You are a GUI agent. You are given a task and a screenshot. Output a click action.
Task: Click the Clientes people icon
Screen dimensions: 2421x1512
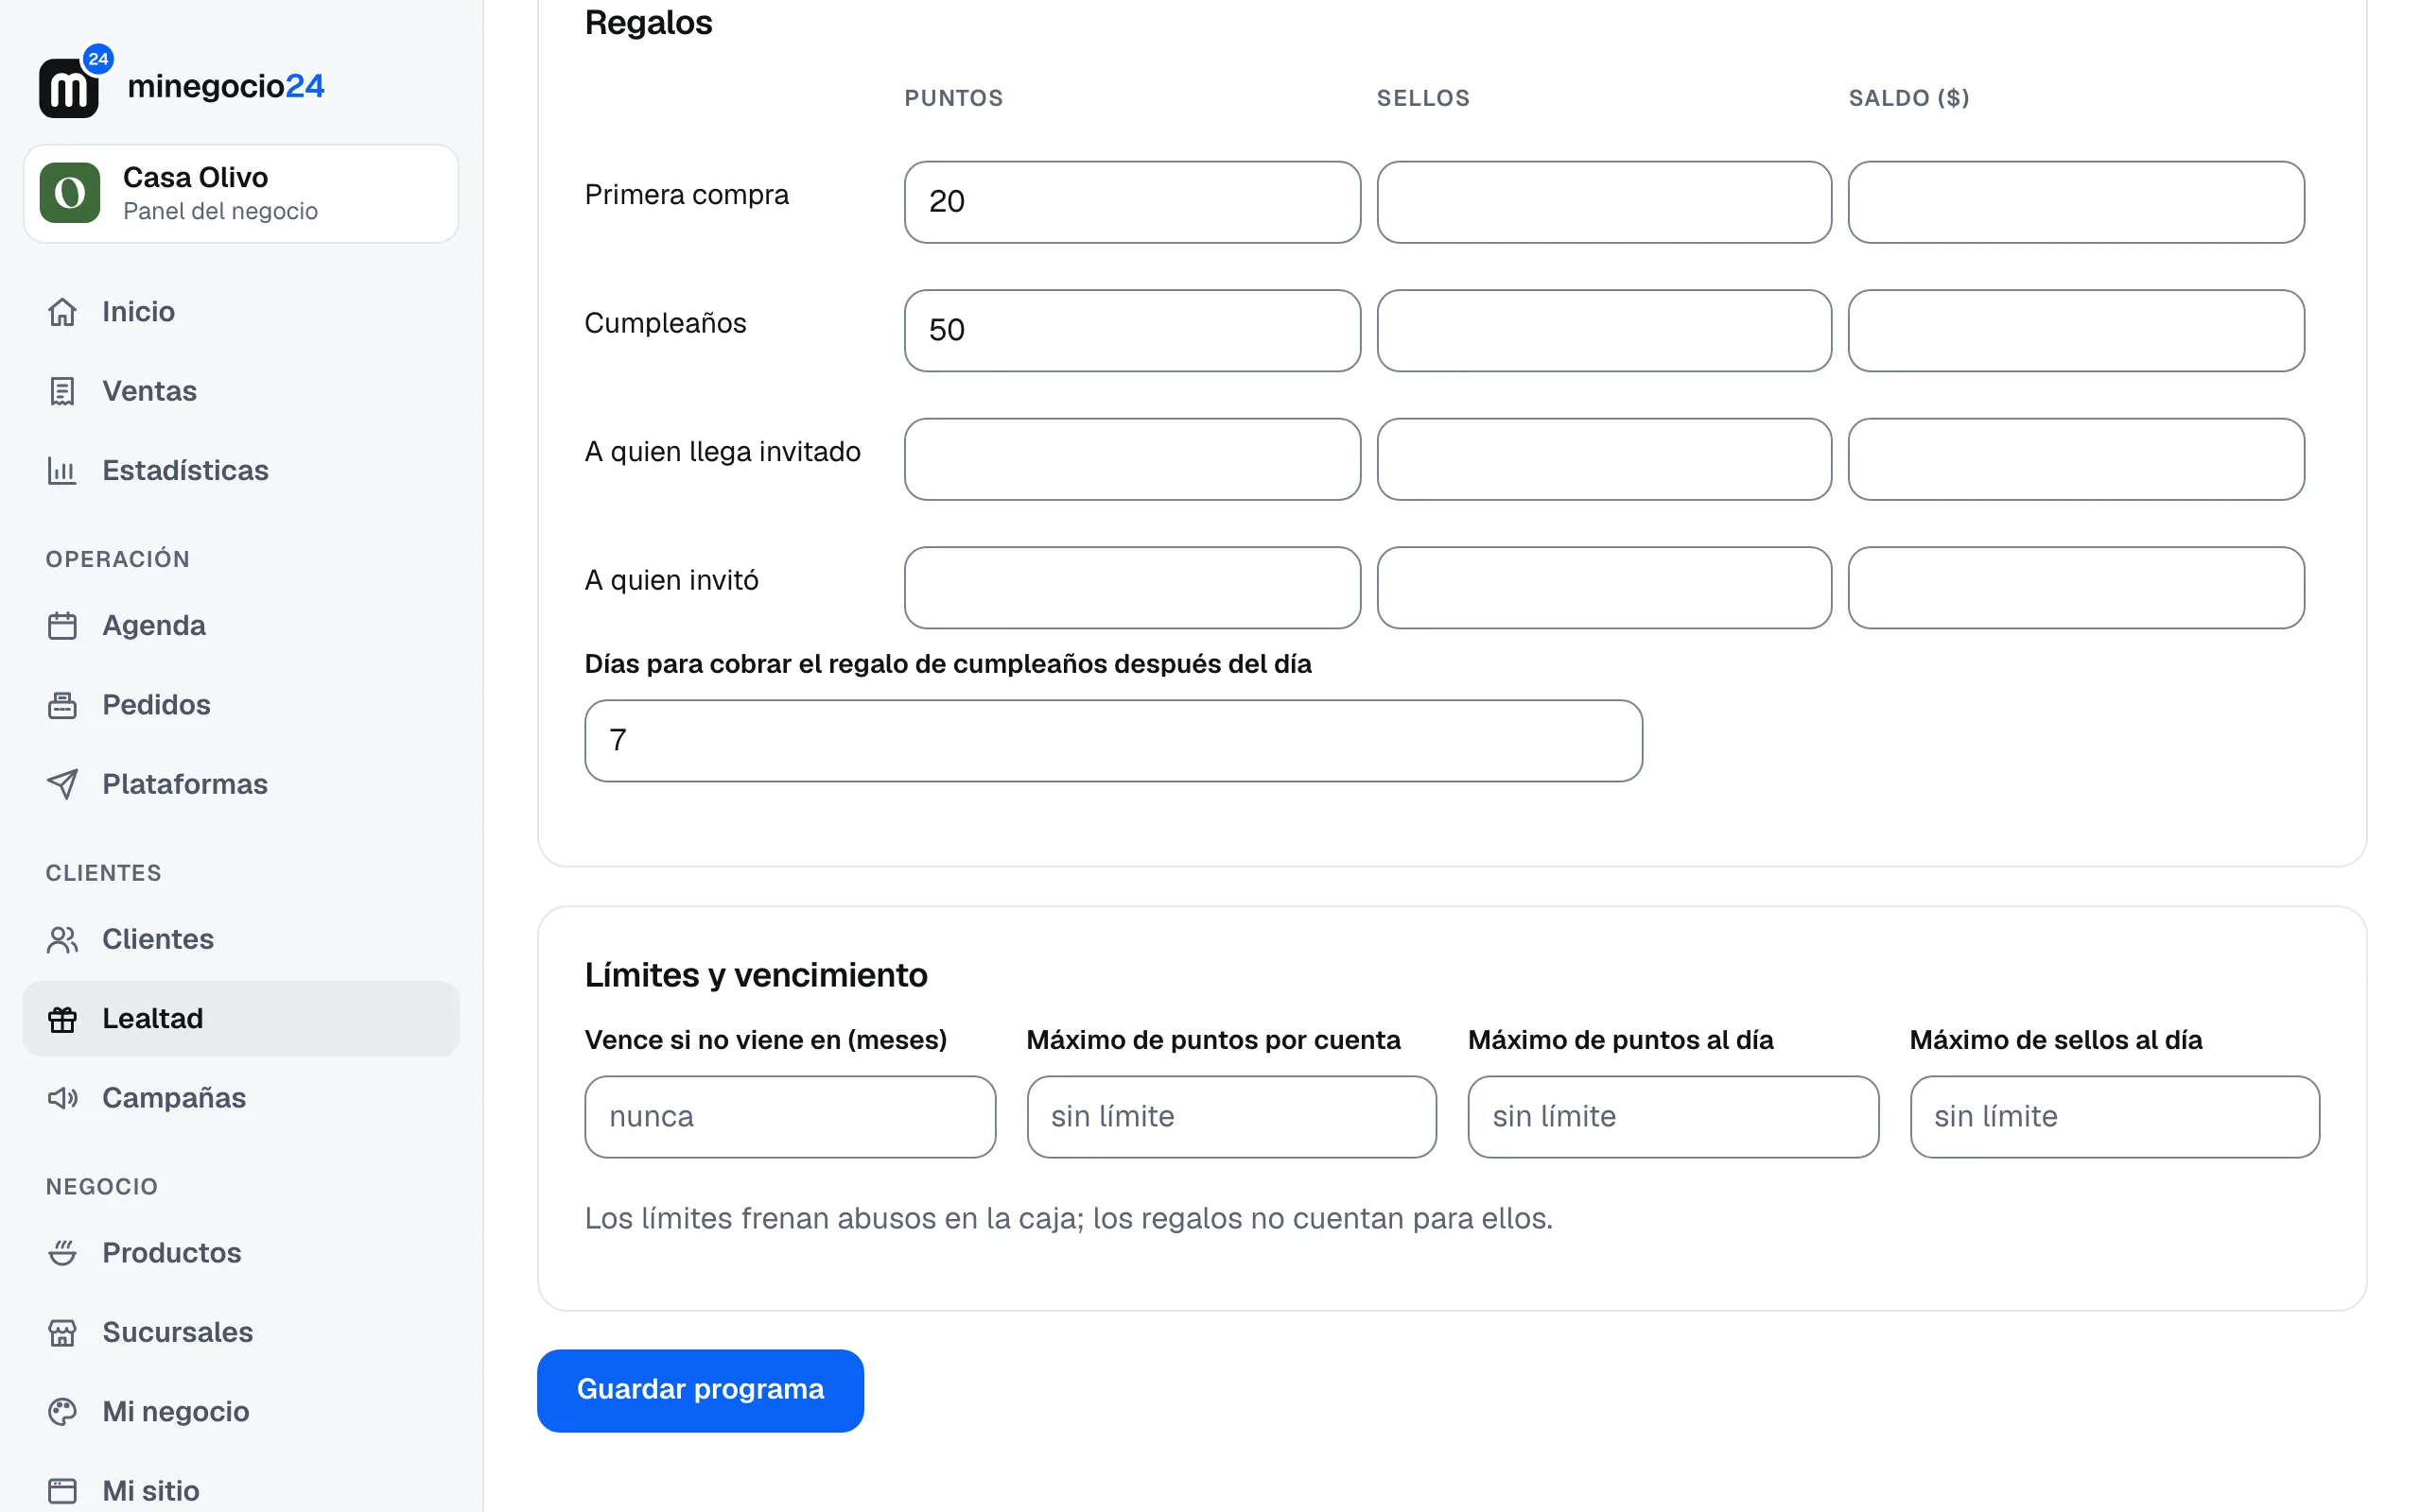[62, 939]
